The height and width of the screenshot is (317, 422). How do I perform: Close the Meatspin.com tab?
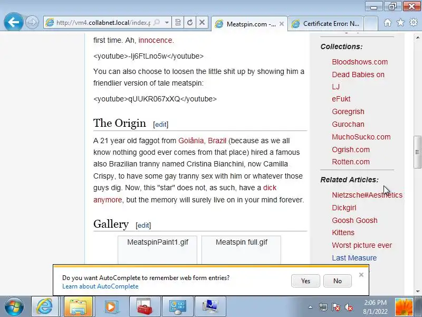click(282, 24)
